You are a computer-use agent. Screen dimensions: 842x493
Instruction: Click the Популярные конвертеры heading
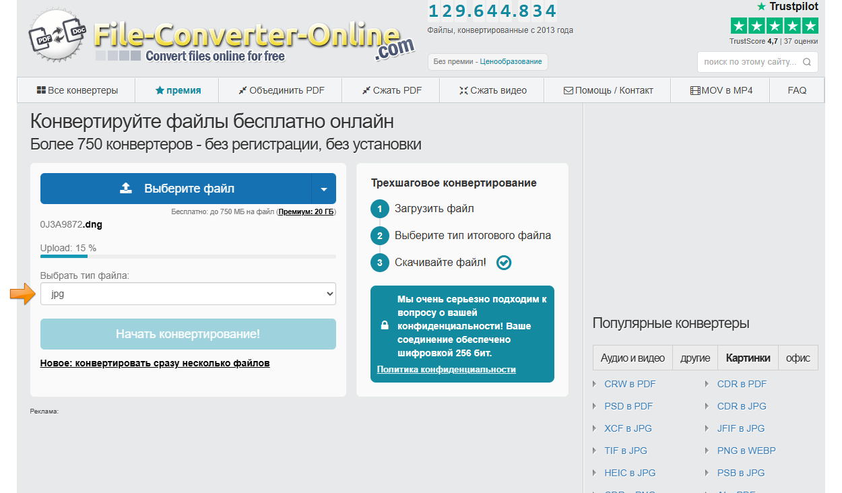(671, 323)
